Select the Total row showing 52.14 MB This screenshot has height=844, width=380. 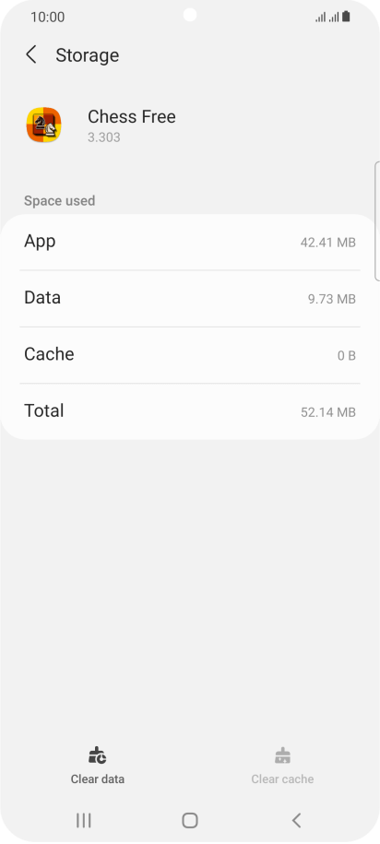pos(190,411)
